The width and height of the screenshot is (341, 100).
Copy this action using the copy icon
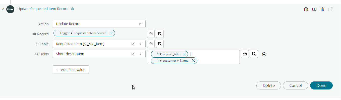coord(306,9)
